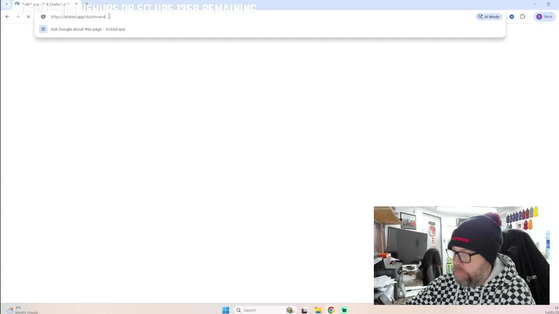Go back with browser back arrow
The image size is (559, 314).
(x=7, y=17)
